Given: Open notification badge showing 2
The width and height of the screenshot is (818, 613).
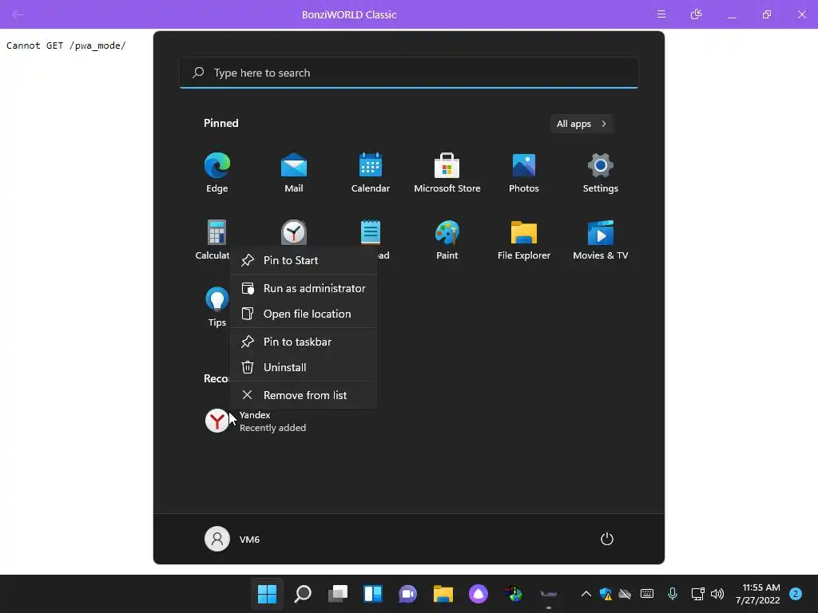Looking at the screenshot, I should pos(795,594).
